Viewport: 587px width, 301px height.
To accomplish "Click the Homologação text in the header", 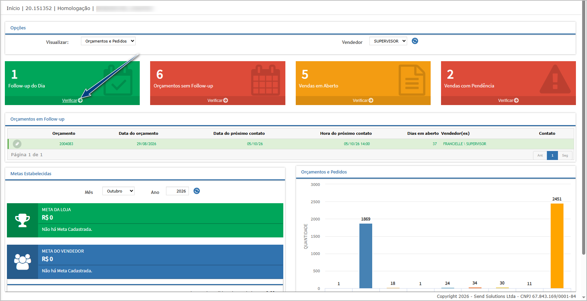I will 74,8.
